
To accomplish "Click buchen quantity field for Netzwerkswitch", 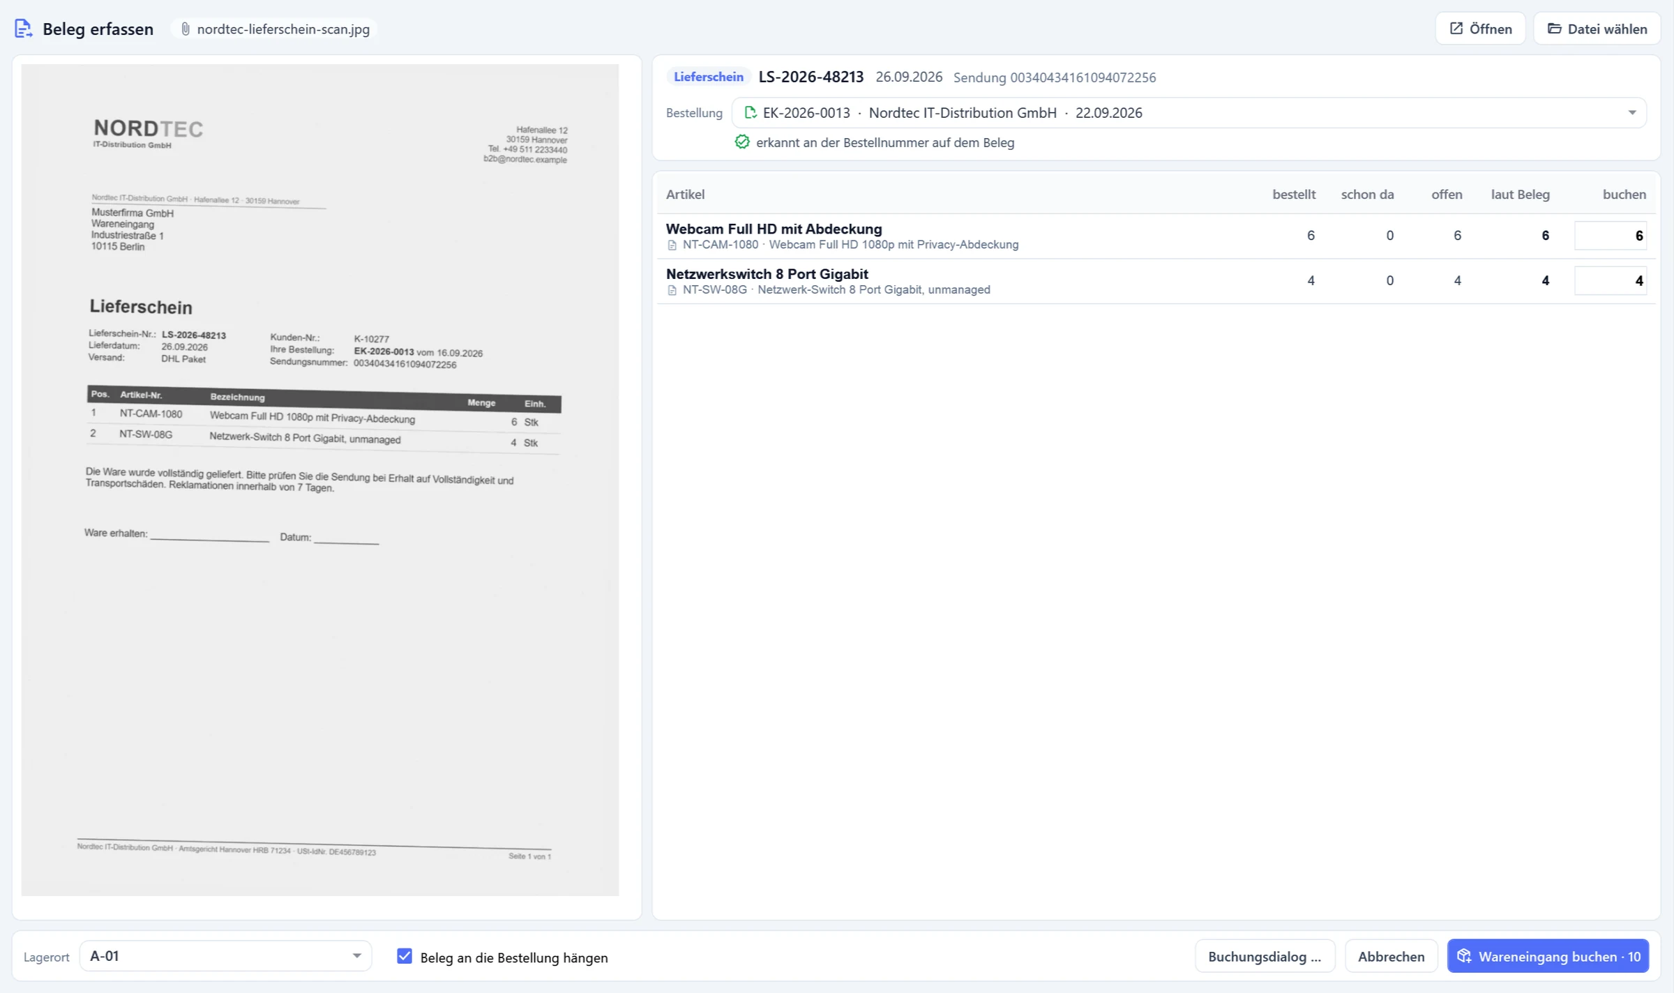I will point(1610,280).
